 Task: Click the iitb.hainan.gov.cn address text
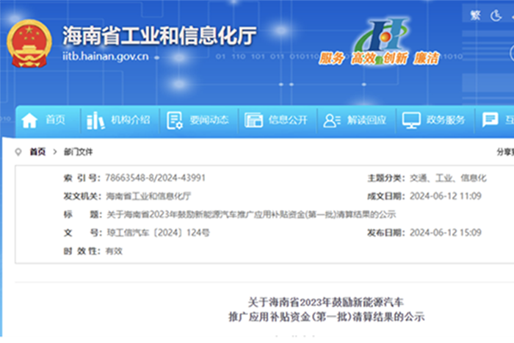click(106, 57)
